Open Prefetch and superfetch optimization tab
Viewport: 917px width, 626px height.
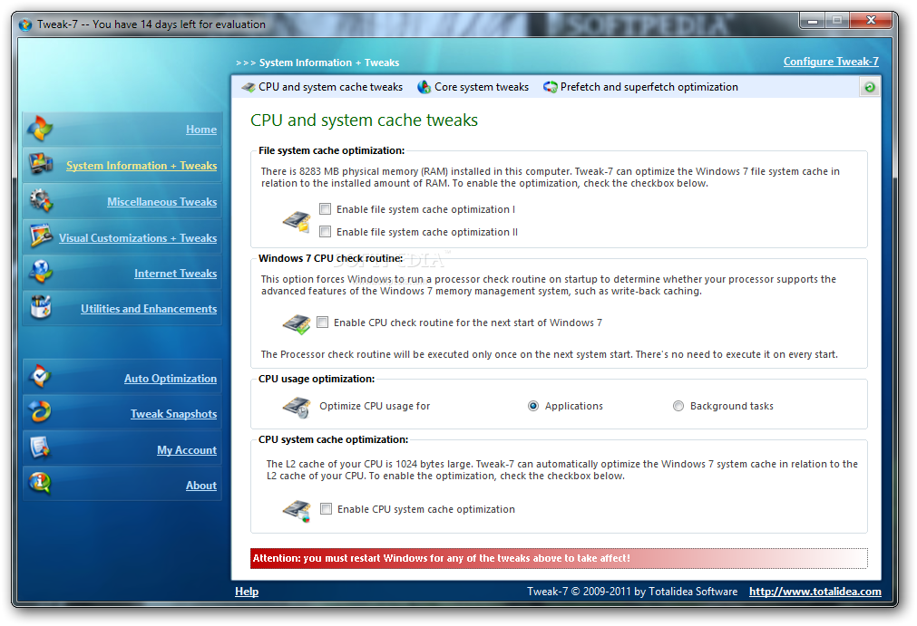click(x=640, y=87)
